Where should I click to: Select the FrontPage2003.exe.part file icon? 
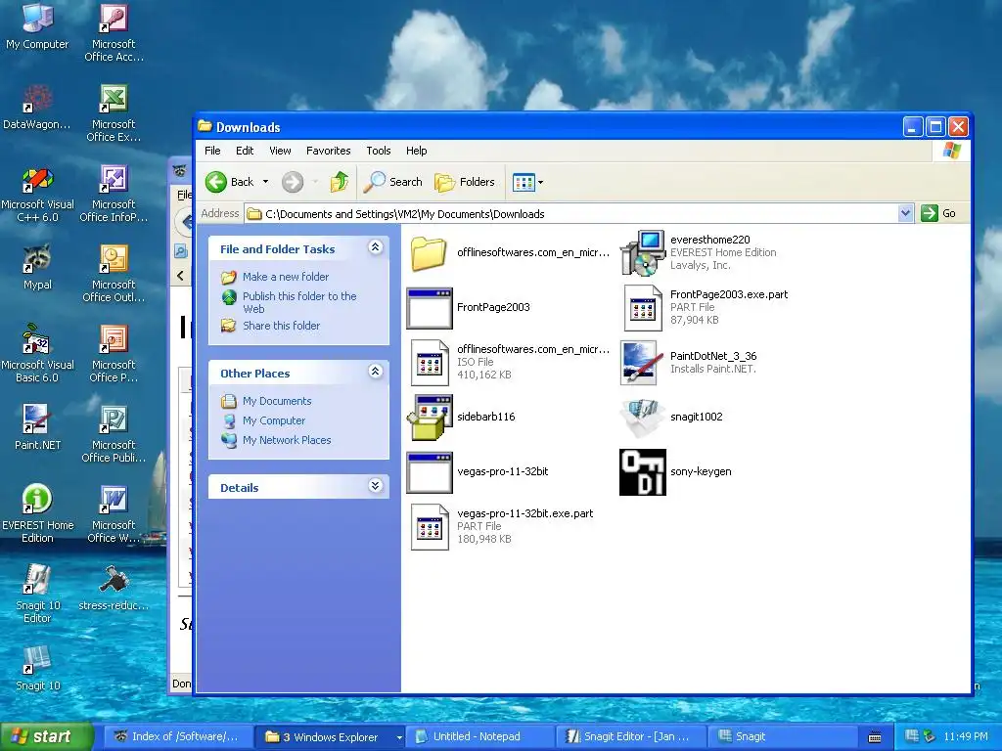[x=643, y=308]
